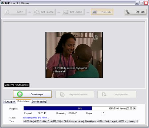Click the Register in batch list icon
The image size is (149, 128).
(x=62, y=95)
